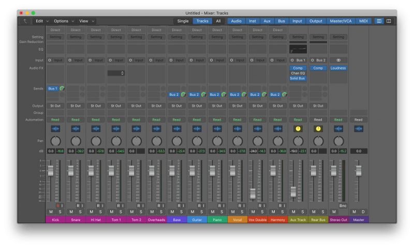414x248 pixels.
Task: Open the Comp plugin on Rear Bus
Action: point(318,68)
